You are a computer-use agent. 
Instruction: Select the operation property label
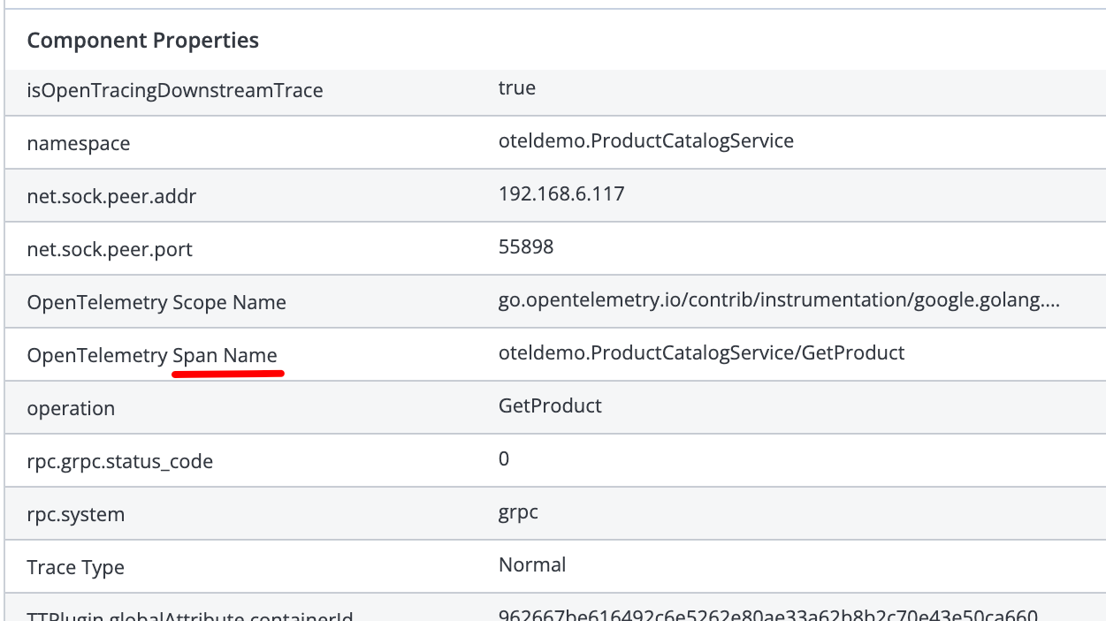[x=71, y=408]
